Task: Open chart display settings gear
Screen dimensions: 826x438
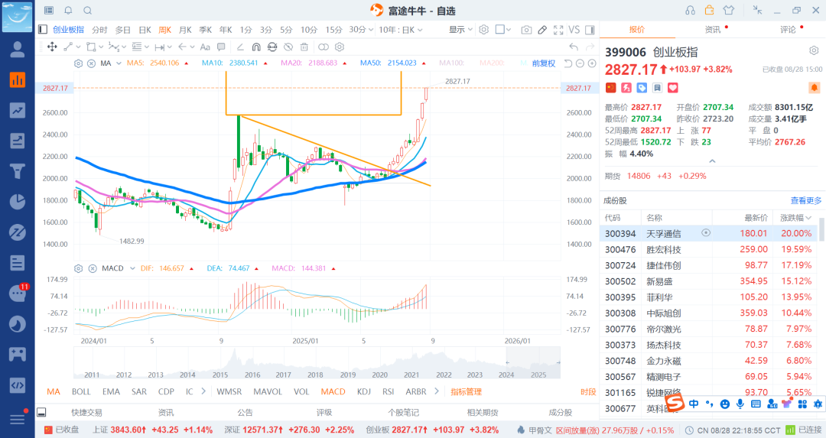Action: (484, 30)
